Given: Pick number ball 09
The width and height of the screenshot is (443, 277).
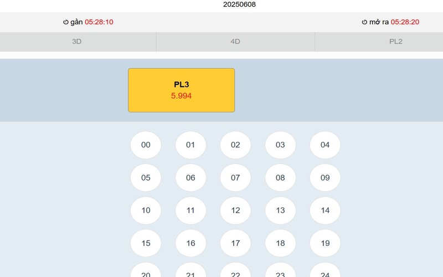Looking at the screenshot, I should 325,178.
